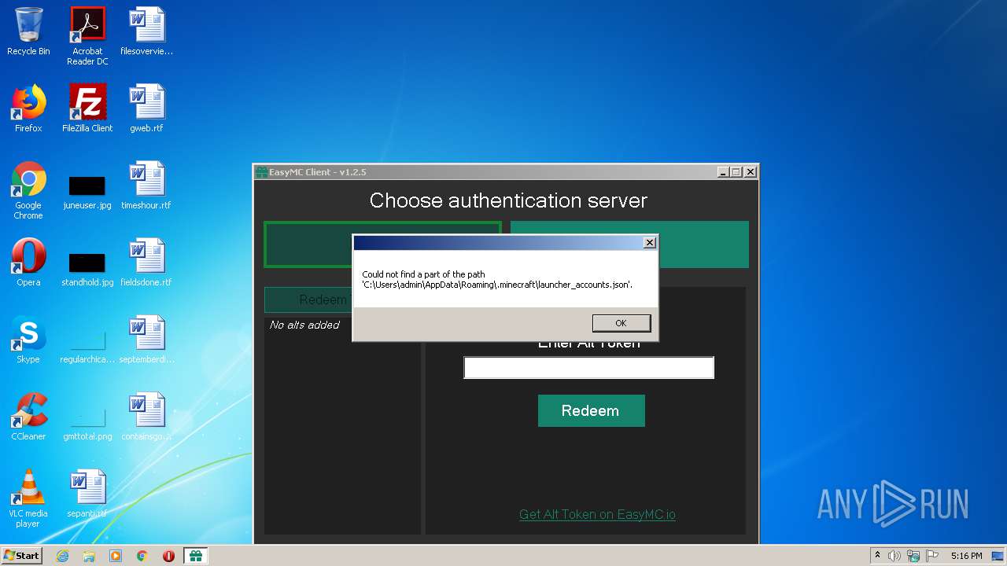Launch Skype desktop shortcut
1007x566 pixels.
tap(28, 340)
